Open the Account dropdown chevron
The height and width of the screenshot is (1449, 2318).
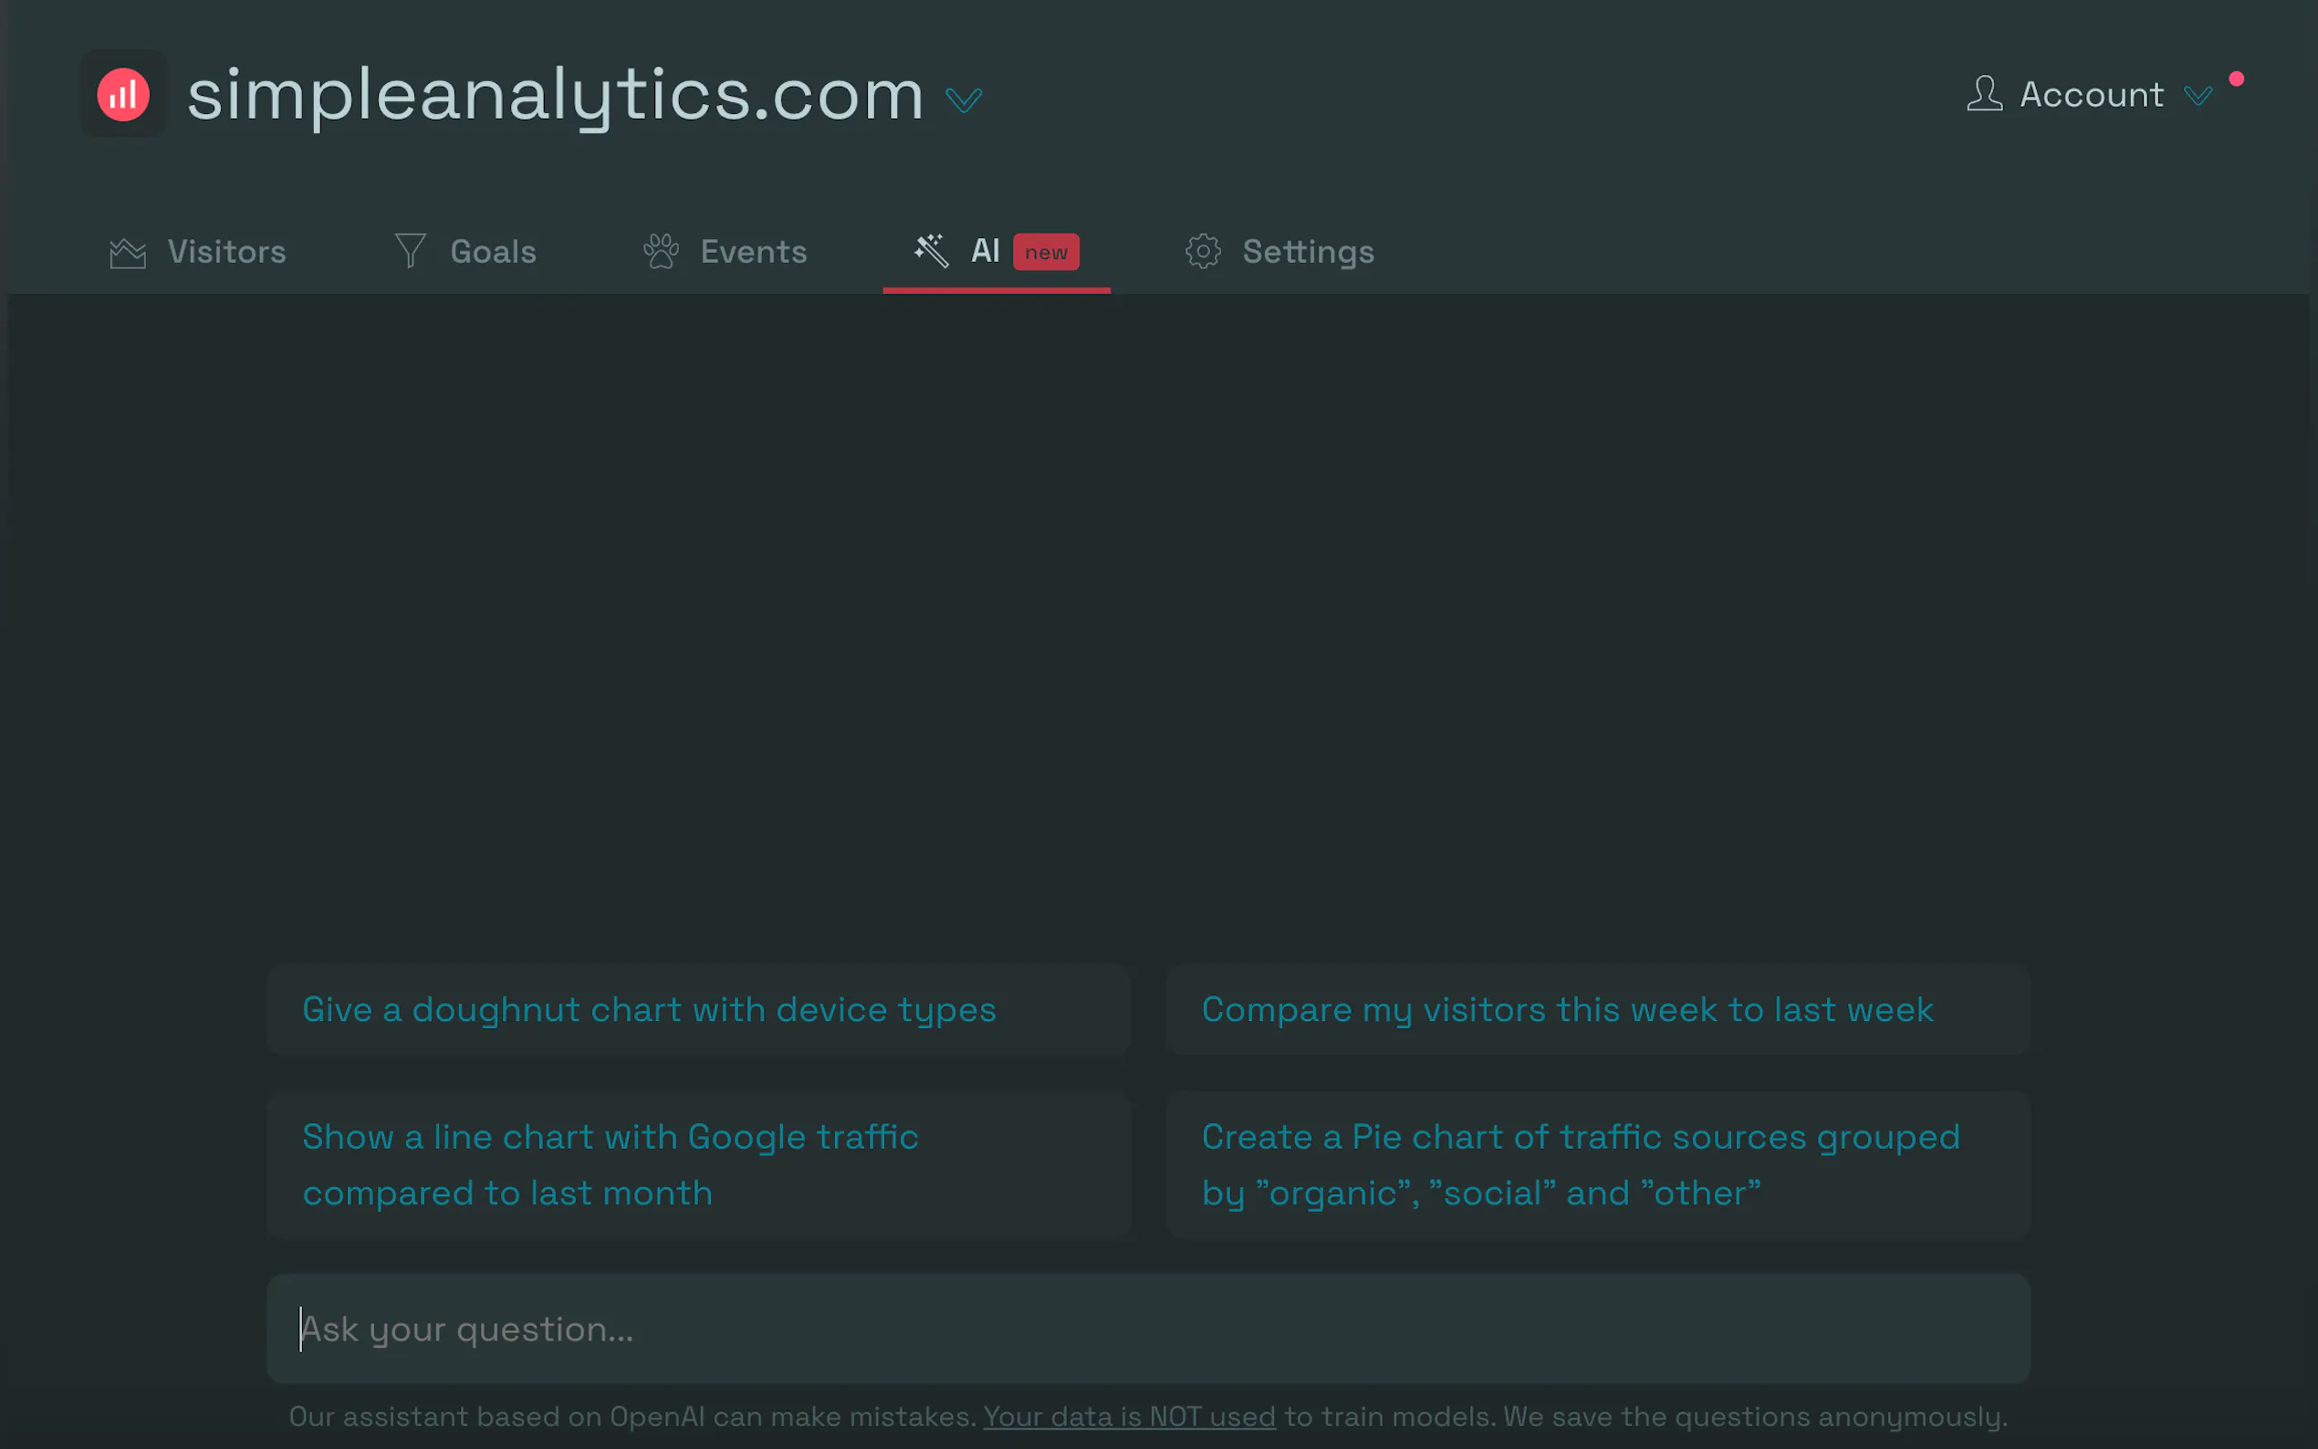2198,96
